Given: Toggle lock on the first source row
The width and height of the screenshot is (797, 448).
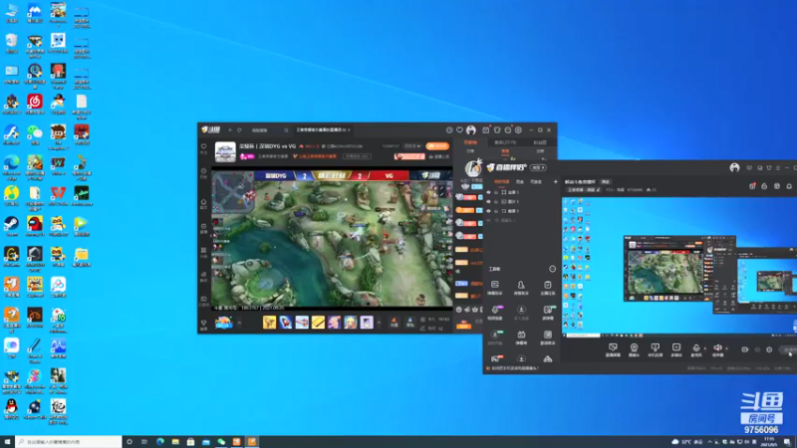Looking at the screenshot, I should (496, 192).
